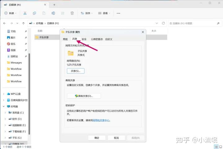Add a new tab with plus icon
The width and height of the screenshot is (223, 149).
coord(54,5)
